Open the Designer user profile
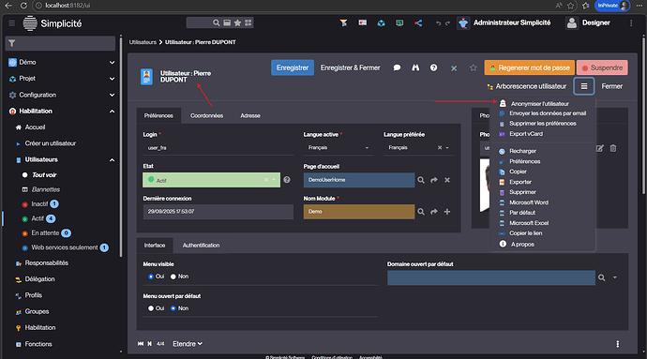The height and width of the screenshot is (359, 647). [589, 23]
